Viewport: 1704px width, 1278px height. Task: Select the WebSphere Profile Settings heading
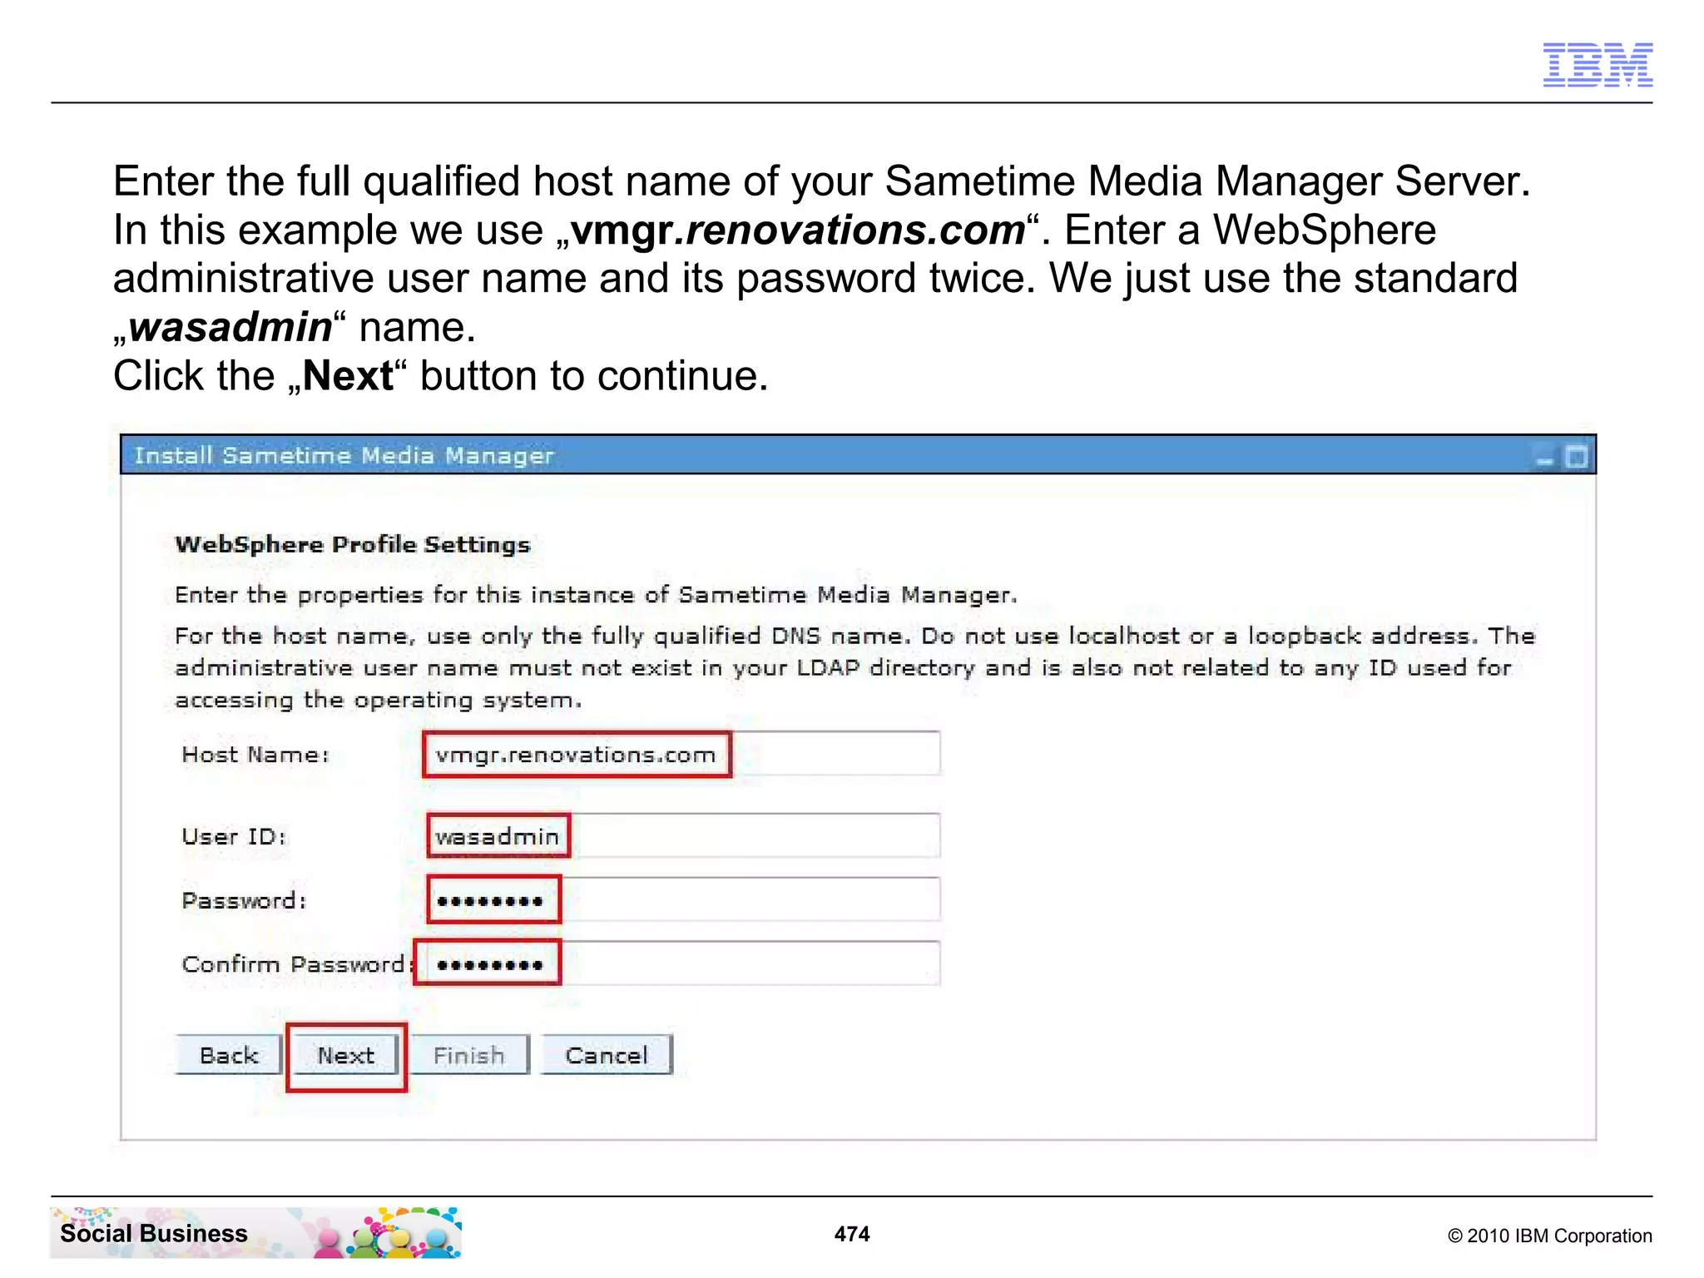tap(353, 544)
